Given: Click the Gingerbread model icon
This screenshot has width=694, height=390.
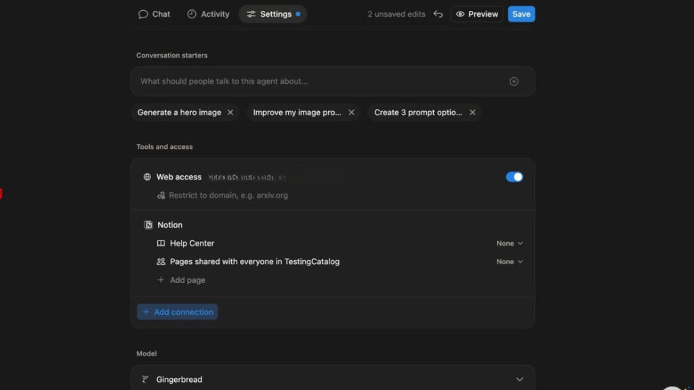Looking at the screenshot, I should [148, 379].
